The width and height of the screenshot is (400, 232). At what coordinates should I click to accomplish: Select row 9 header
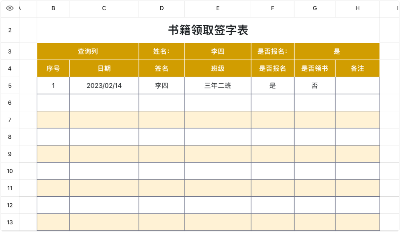point(10,154)
